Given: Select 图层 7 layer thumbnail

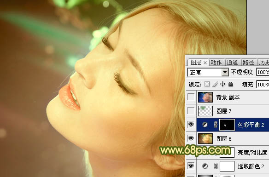Looking at the screenshot, I should click(205, 111).
